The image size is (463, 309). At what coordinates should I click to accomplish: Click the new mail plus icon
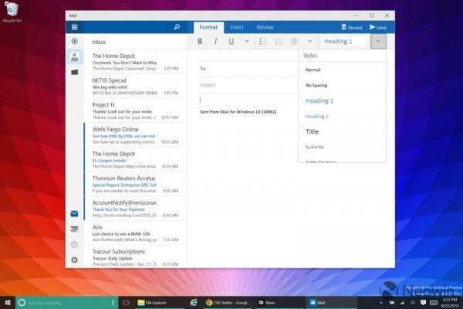[74, 41]
